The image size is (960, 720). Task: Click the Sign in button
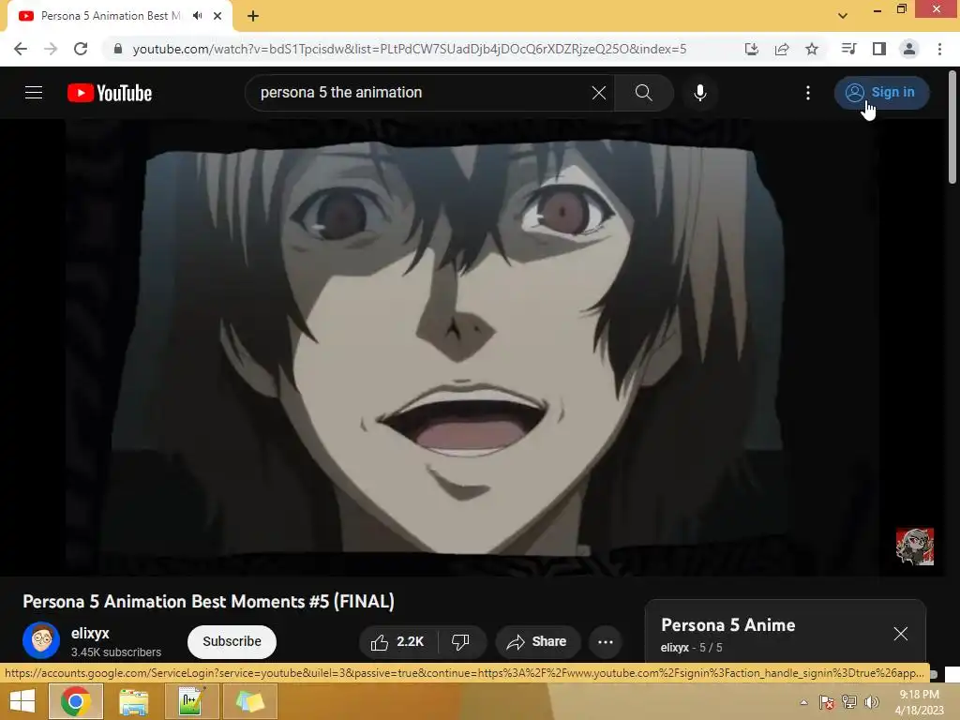point(881,93)
